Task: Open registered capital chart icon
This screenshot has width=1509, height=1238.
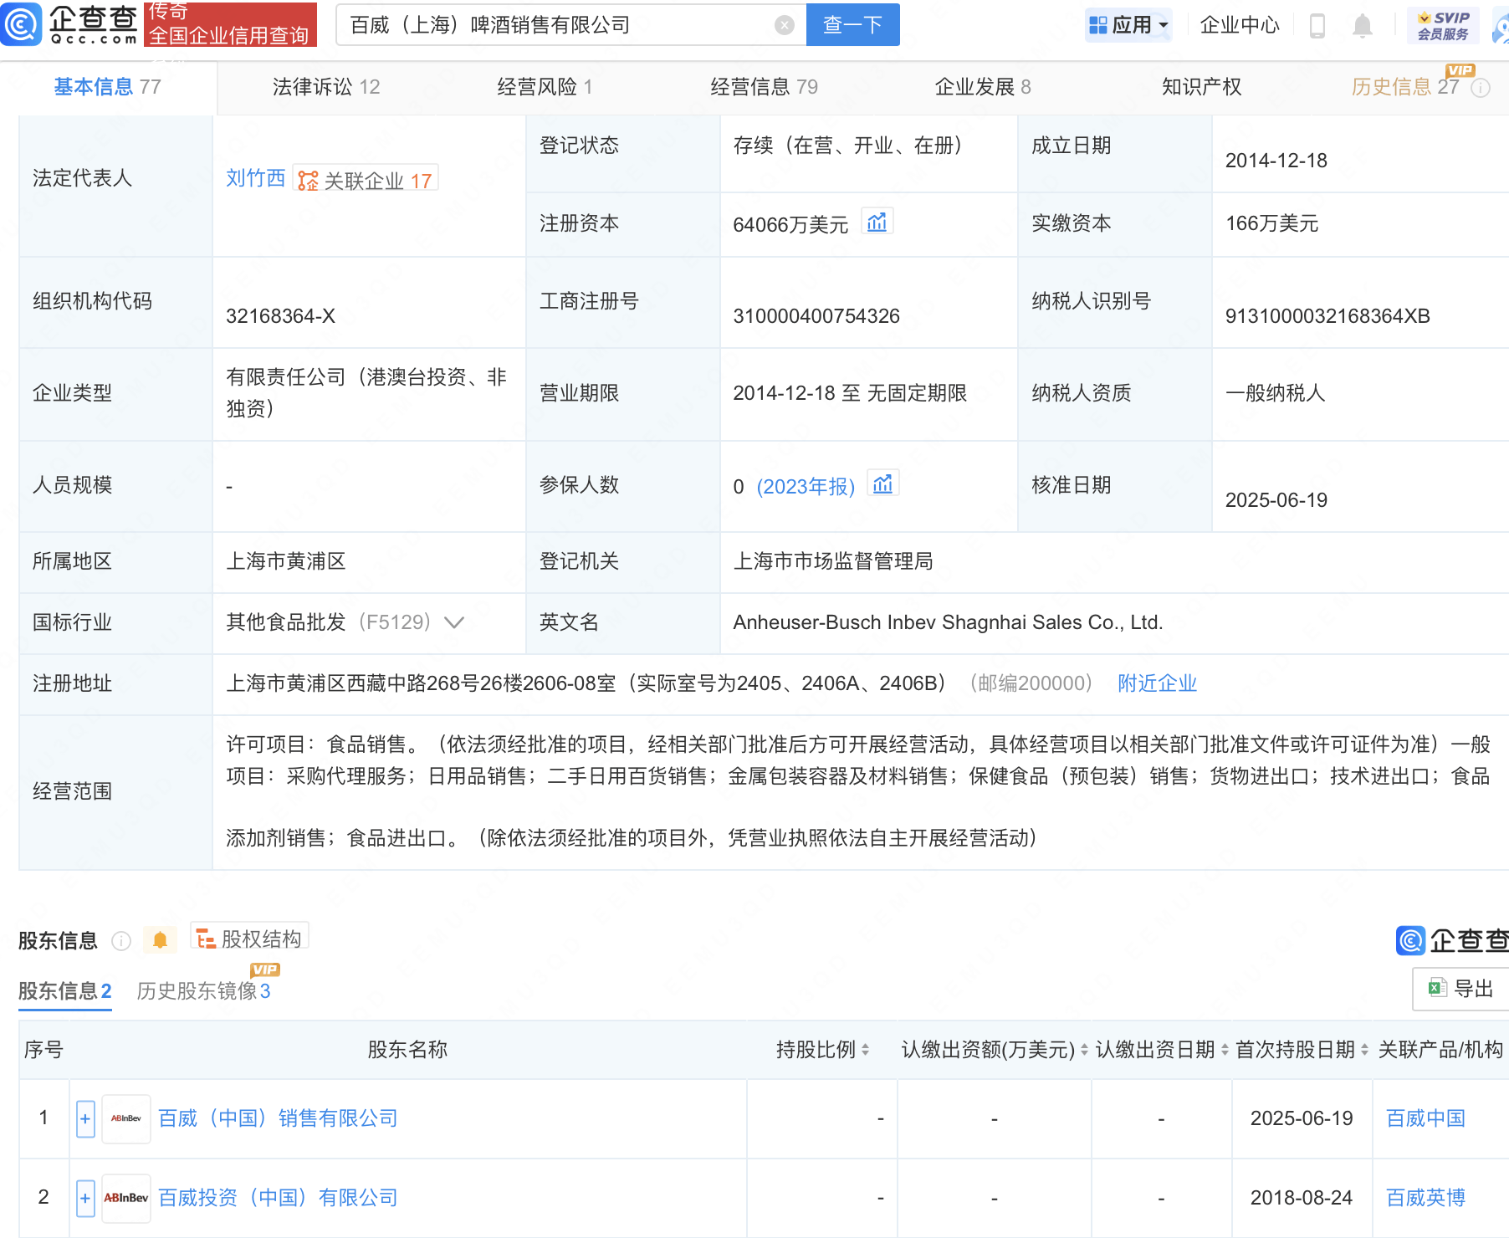Action: pos(877,223)
